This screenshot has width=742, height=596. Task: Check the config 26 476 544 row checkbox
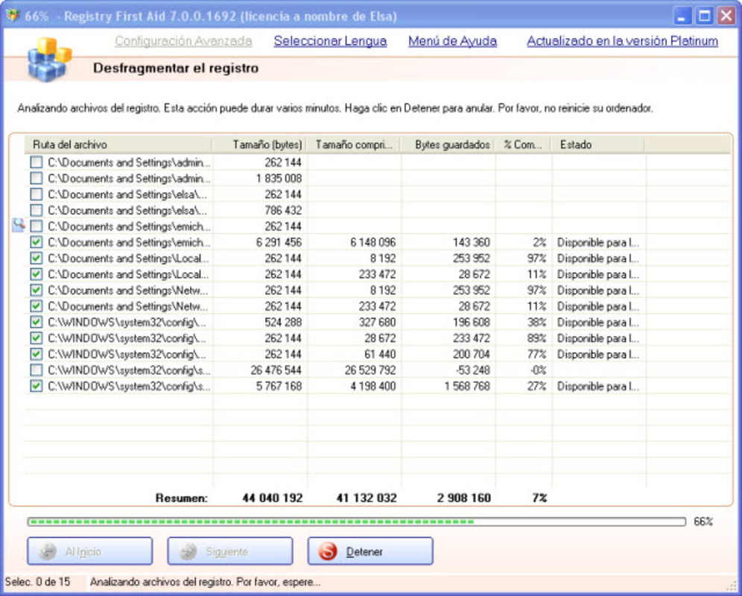pos(36,370)
